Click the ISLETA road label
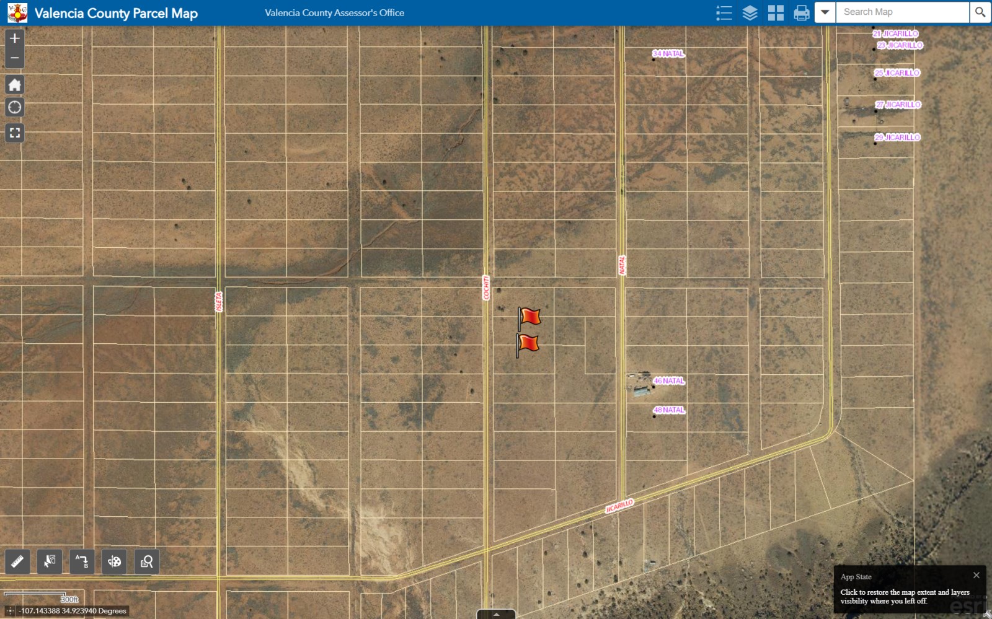 pos(218,302)
